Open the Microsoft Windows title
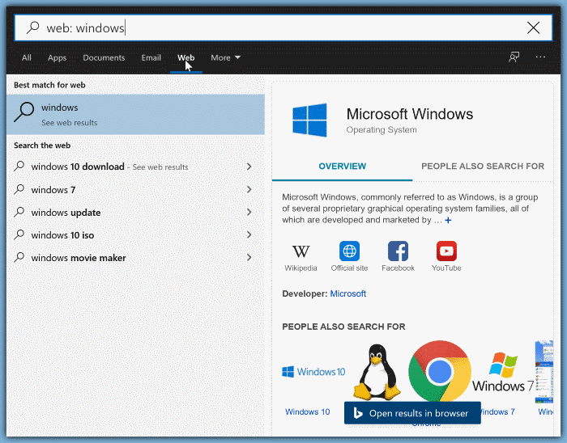This screenshot has height=443, width=567. click(x=410, y=114)
